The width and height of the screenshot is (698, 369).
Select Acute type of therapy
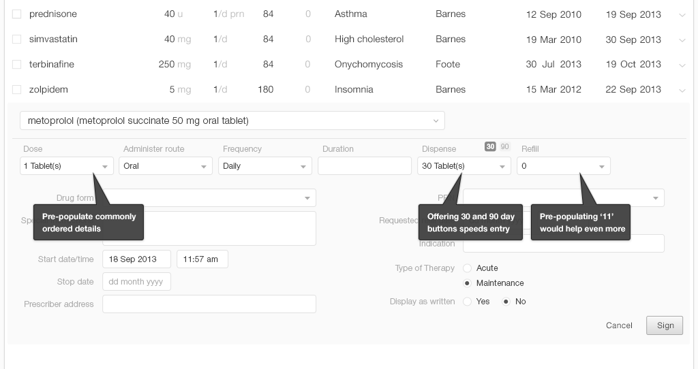[468, 268]
